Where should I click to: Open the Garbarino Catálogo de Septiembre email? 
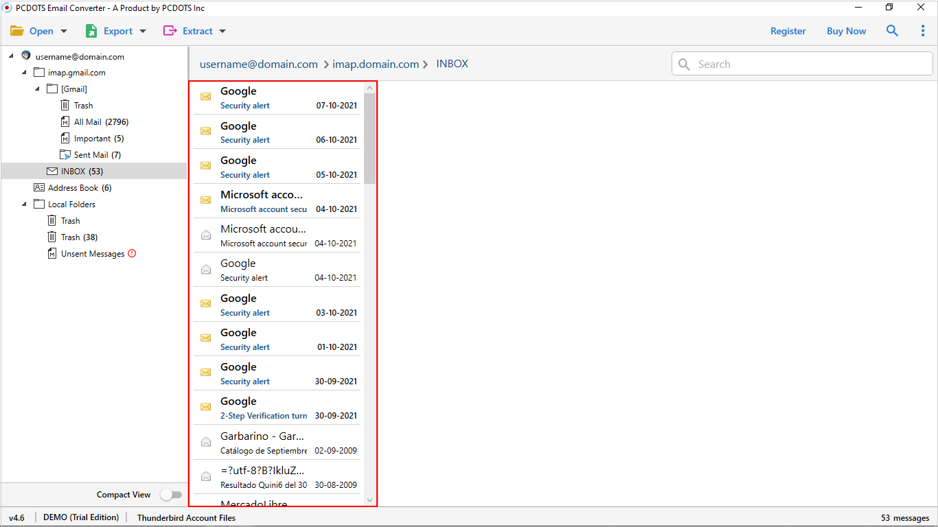point(277,443)
